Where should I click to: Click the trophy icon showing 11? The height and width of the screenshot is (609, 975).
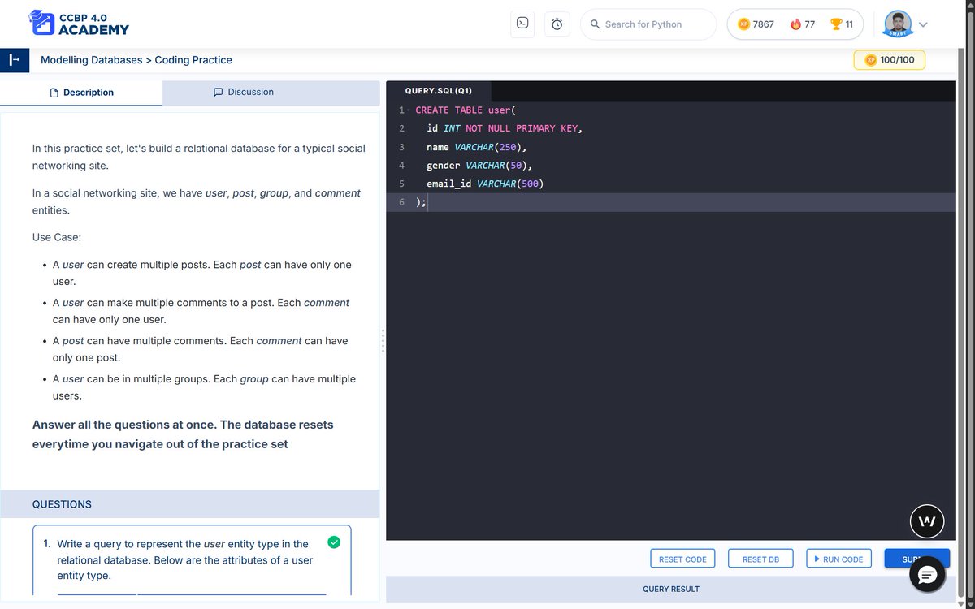coord(834,24)
